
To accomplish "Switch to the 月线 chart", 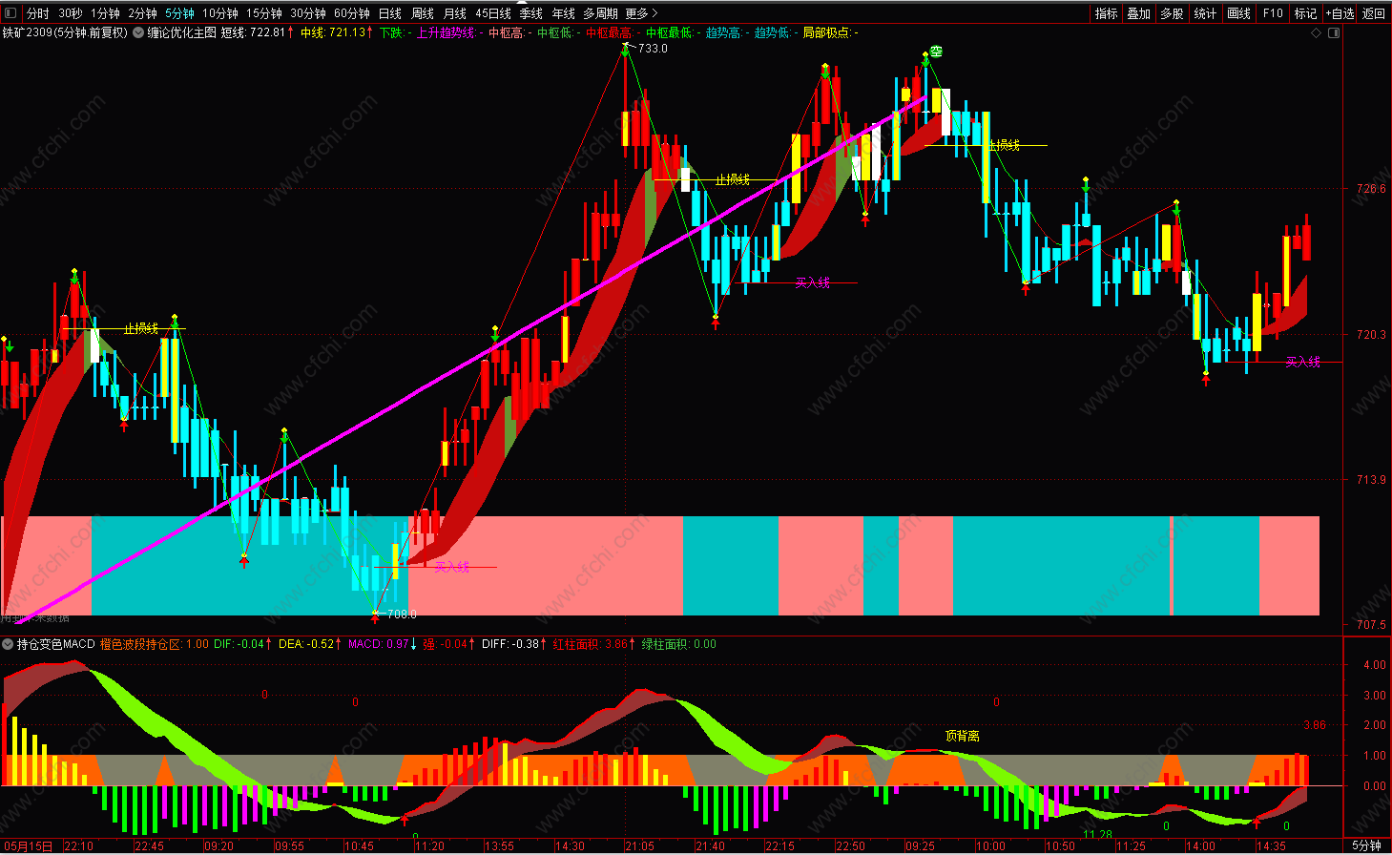I will pos(454,13).
